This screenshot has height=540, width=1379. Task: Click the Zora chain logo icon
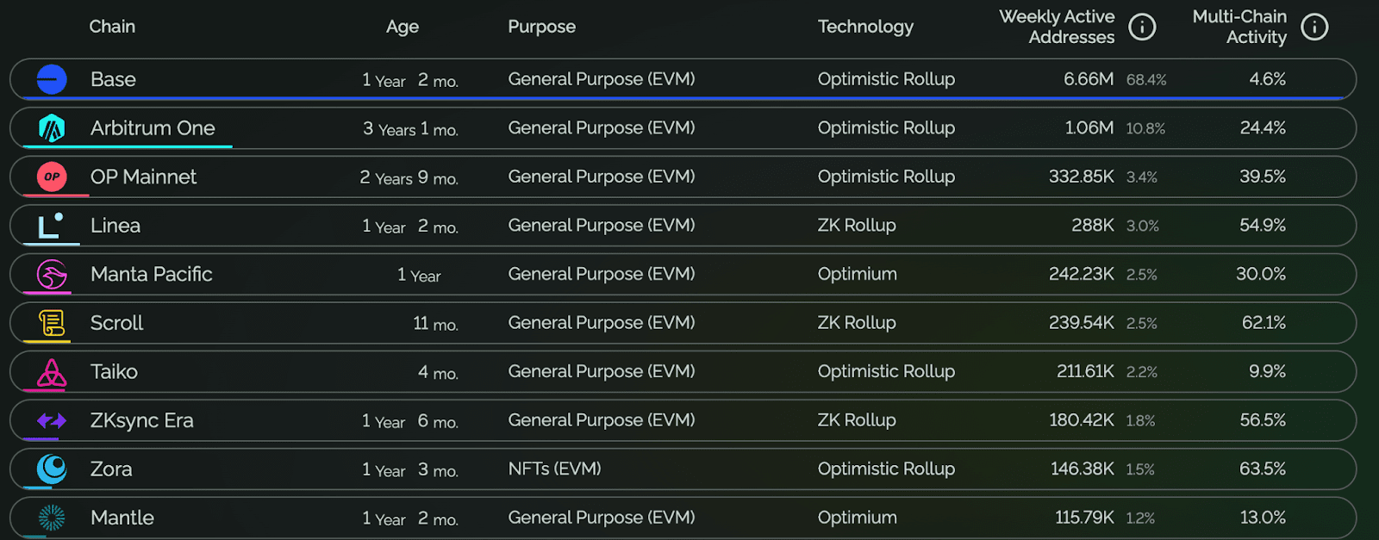tap(52, 469)
